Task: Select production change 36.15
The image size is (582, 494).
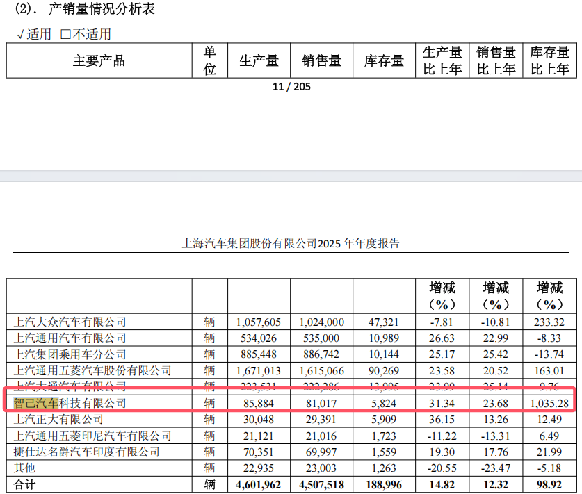Action: (442, 420)
